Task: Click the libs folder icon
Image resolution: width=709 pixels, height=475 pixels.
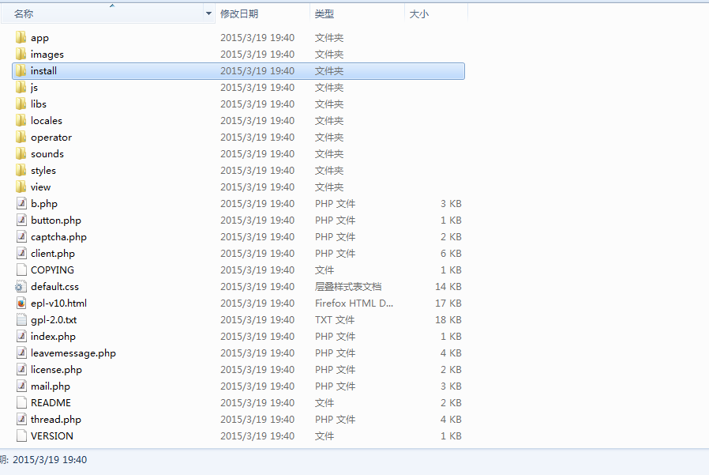Action: pos(21,104)
